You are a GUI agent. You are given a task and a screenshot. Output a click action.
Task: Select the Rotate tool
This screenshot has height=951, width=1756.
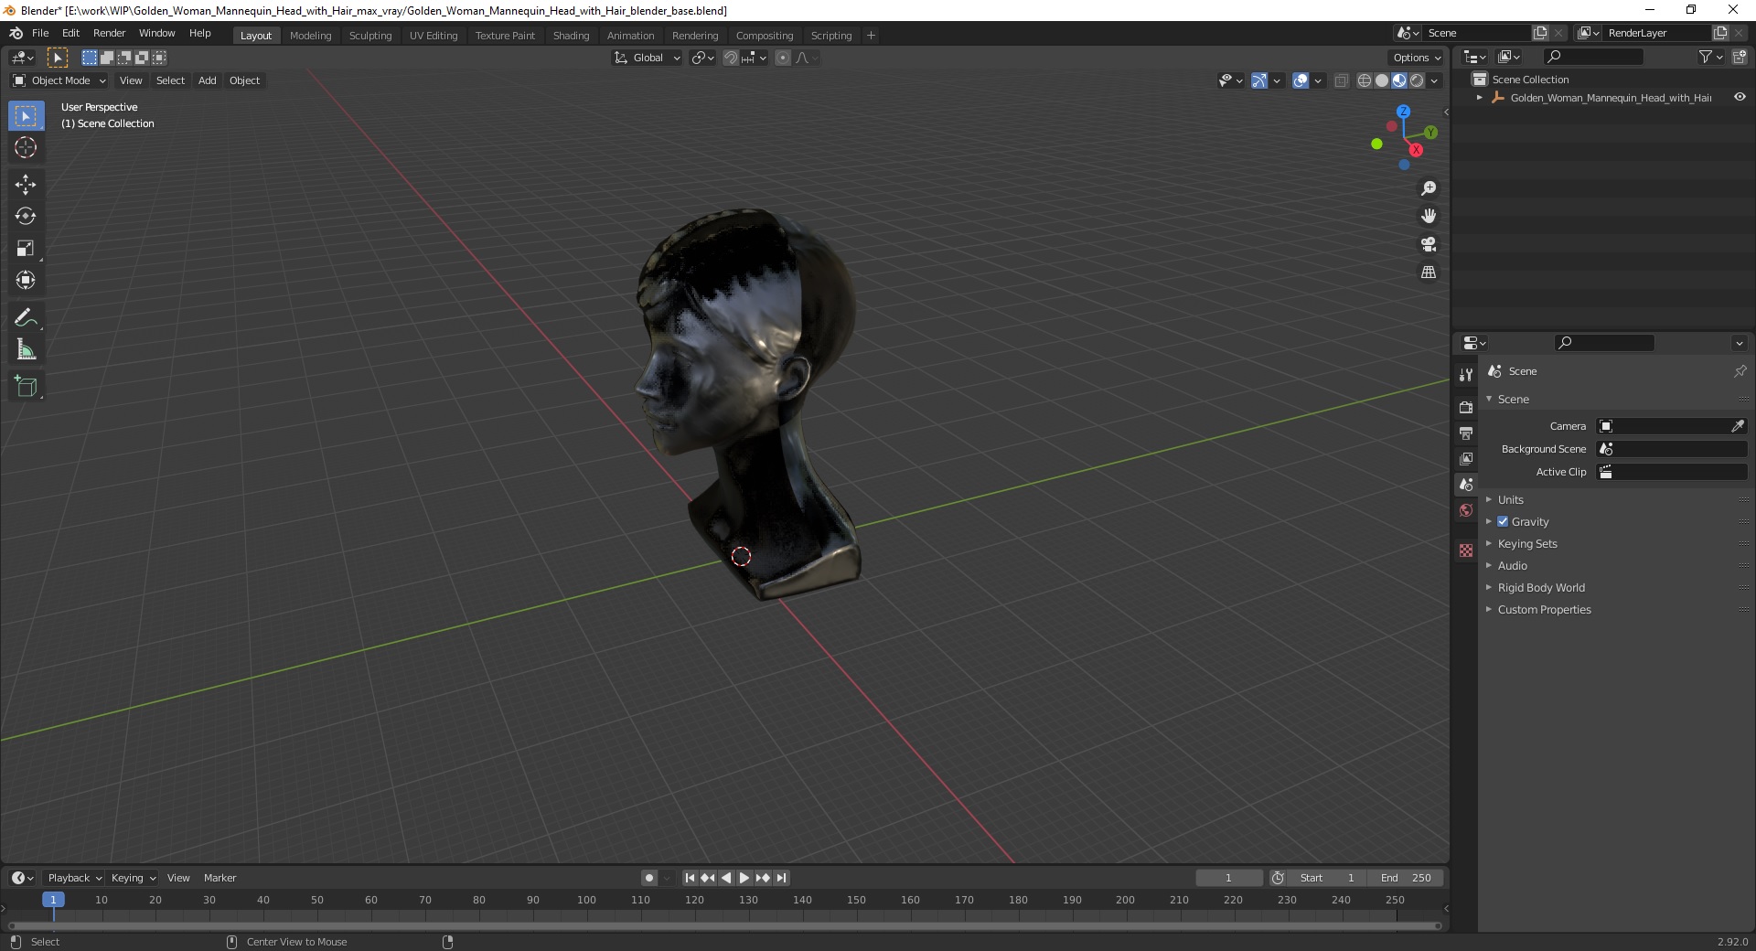click(x=26, y=216)
